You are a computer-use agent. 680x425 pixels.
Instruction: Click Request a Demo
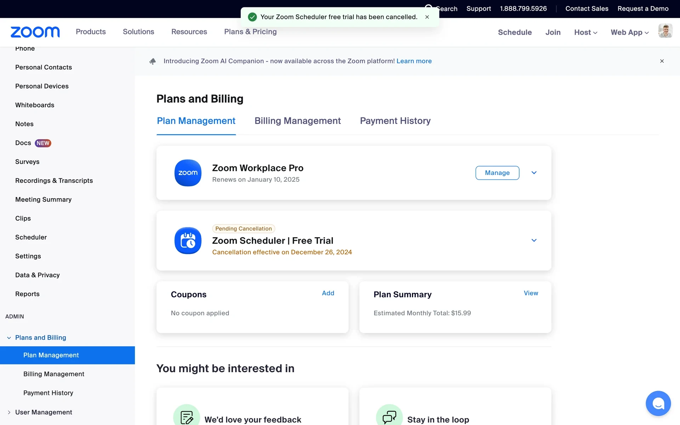(643, 8)
